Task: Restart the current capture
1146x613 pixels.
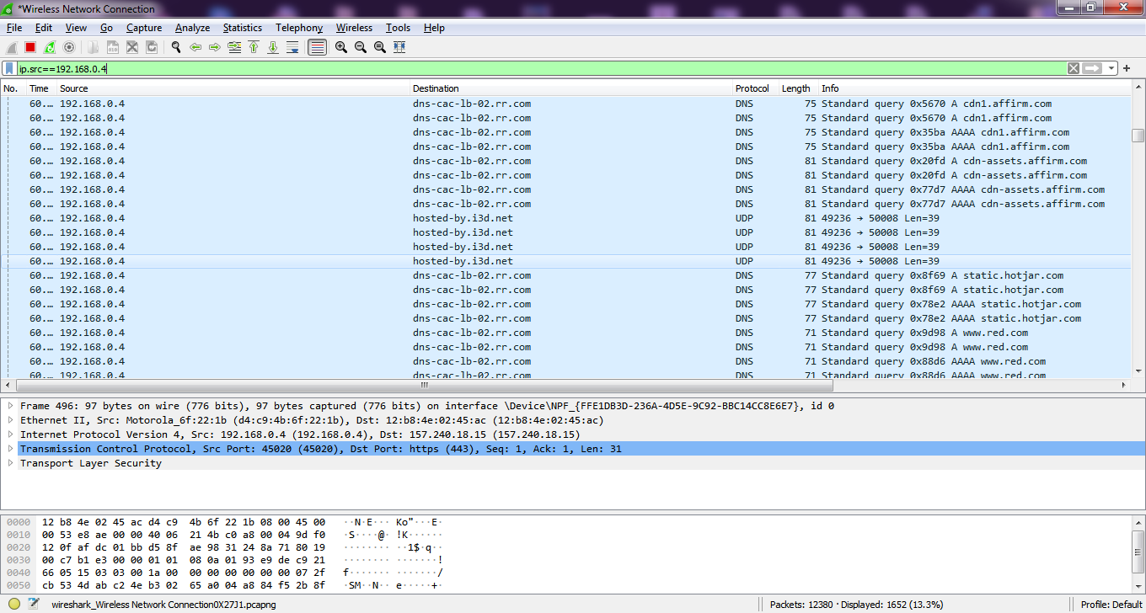Action: [50, 47]
